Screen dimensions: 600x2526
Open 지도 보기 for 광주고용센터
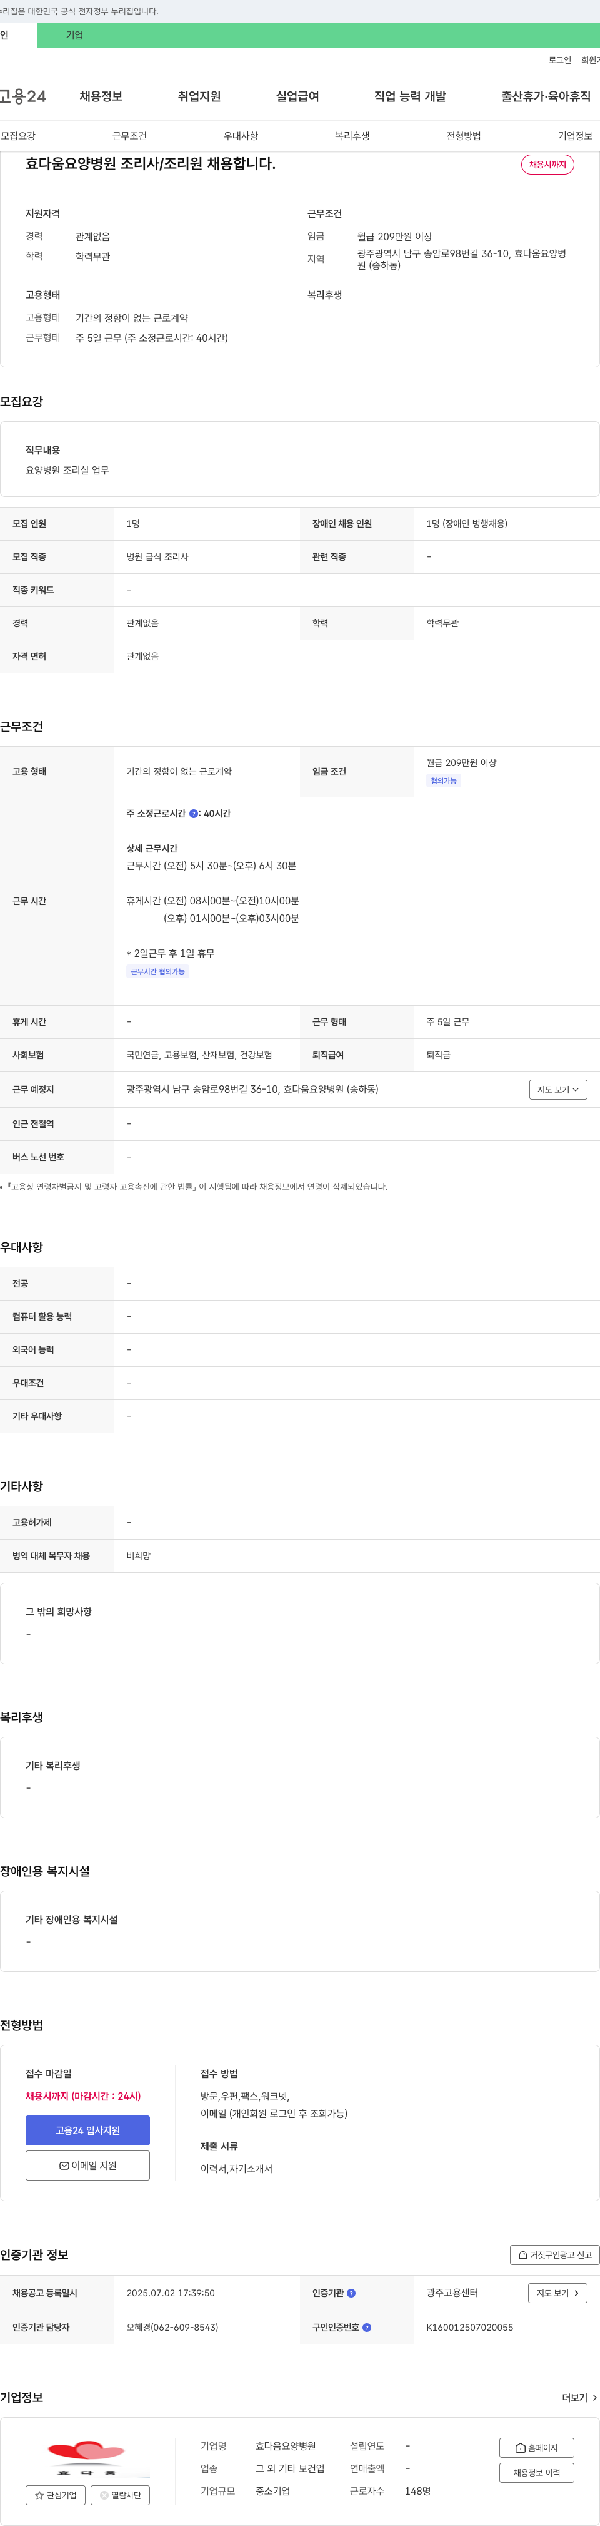[x=558, y=2294]
